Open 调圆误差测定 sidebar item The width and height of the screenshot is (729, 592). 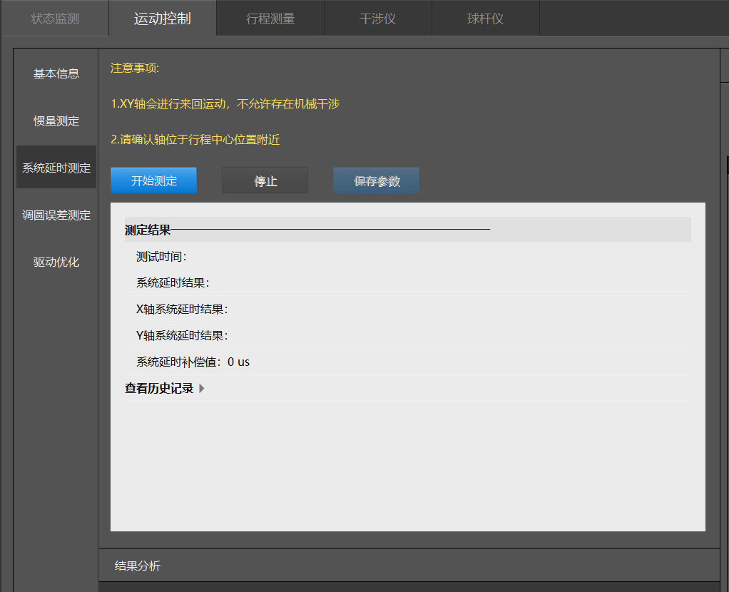pos(56,215)
